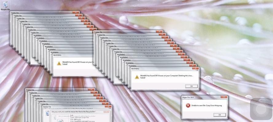This screenshot has width=273, height=122.
Task: Click the yellow warning icon in left MotdAV dialog
Action: pyautogui.click(x=59, y=63)
